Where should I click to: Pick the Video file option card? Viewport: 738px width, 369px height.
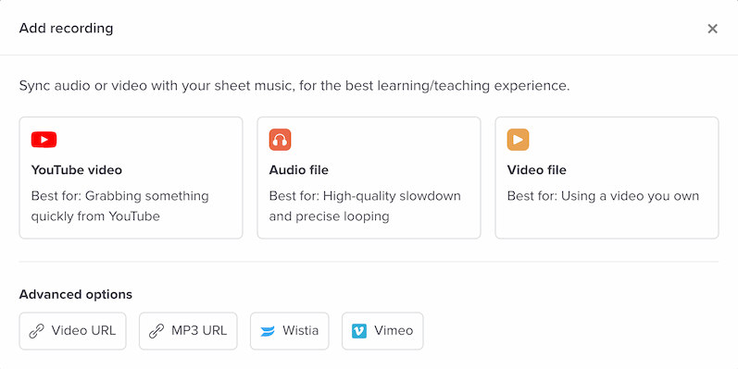(607, 178)
